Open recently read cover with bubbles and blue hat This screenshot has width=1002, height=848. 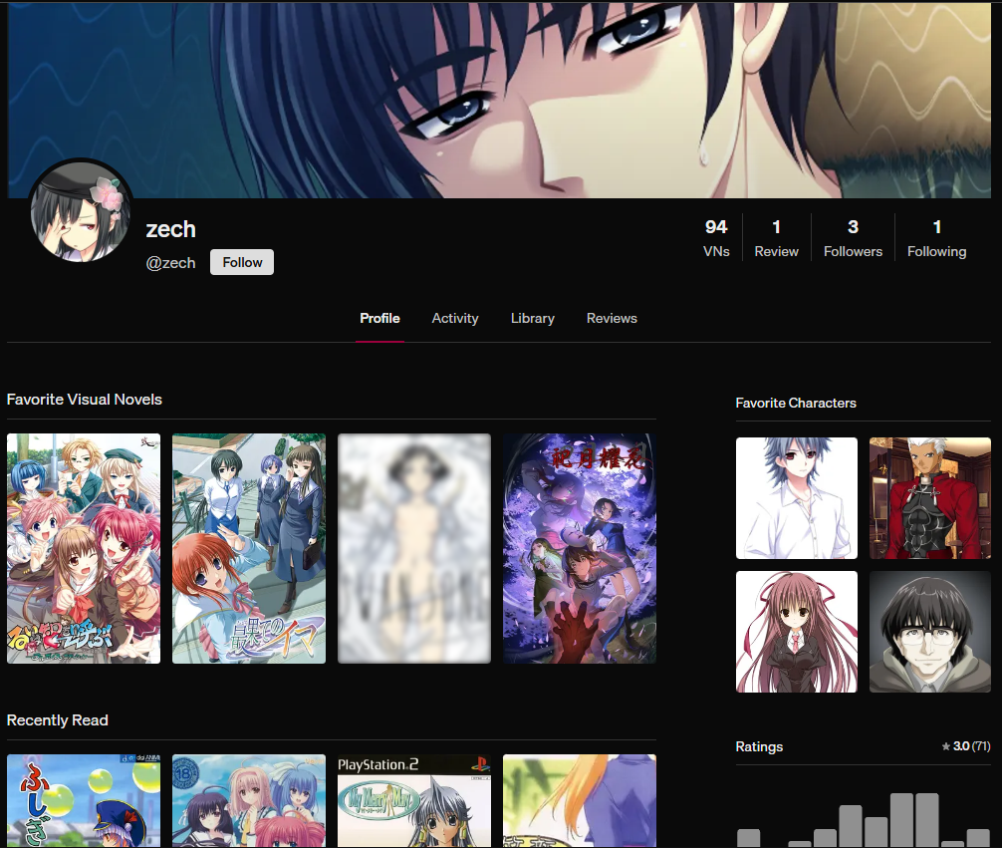pos(84,801)
